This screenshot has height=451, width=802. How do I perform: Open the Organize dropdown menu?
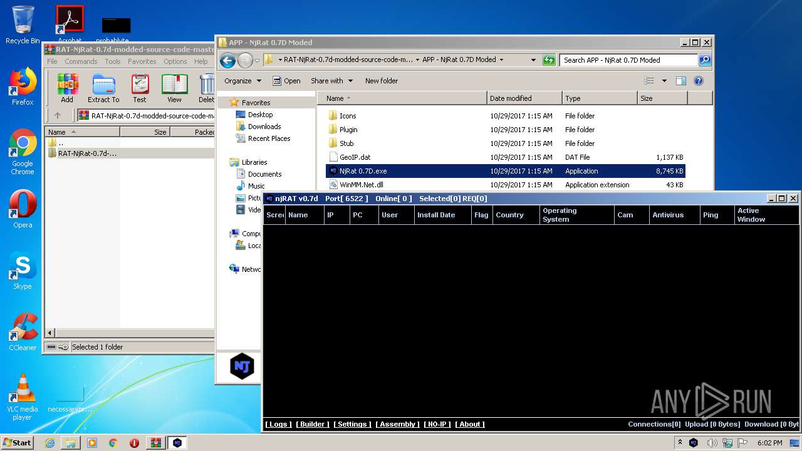point(242,81)
